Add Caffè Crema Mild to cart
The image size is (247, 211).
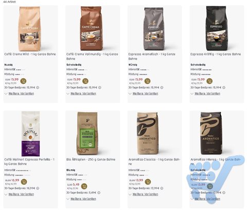click(23, 81)
